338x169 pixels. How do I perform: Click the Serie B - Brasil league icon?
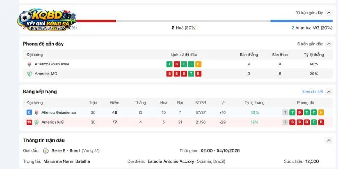pos(46,150)
